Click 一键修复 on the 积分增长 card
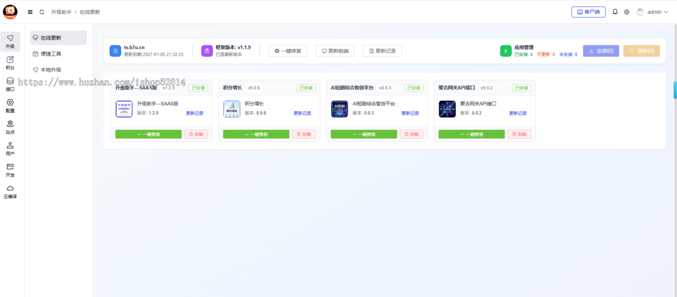Viewport: 677px width, 297px height. 256,134
